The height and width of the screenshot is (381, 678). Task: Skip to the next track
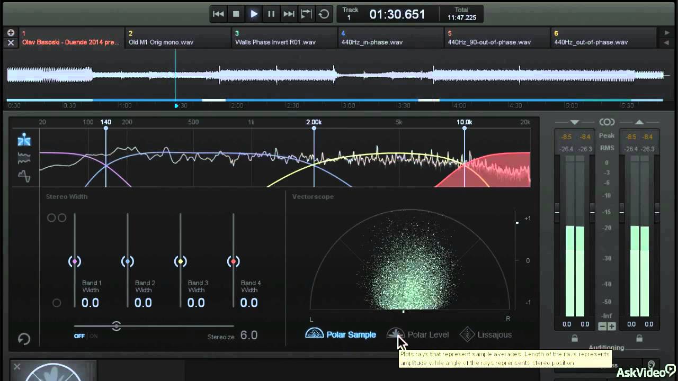(x=289, y=14)
